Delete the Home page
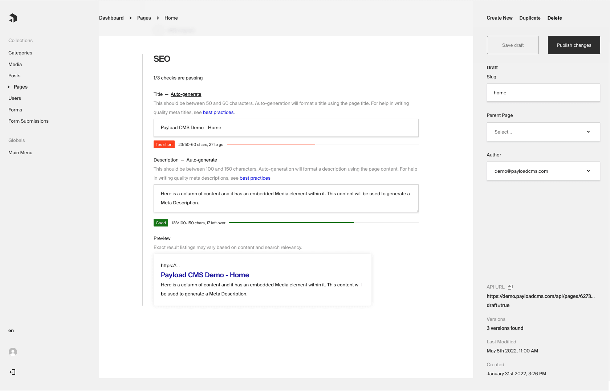This screenshot has height=392, width=610. click(x=554, y=18)
